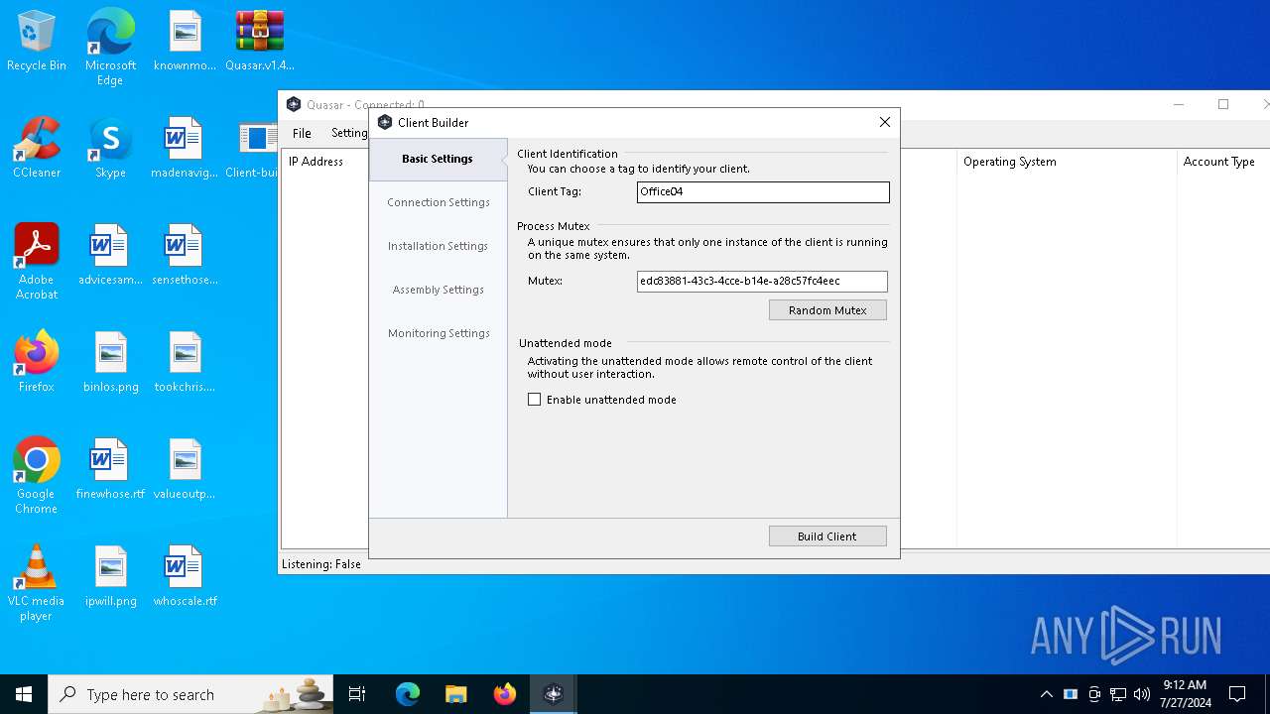The width and height of the screenshot is (1270, 714).
Task: Open File Explorer from the taskbar
Action: [456, 694]
